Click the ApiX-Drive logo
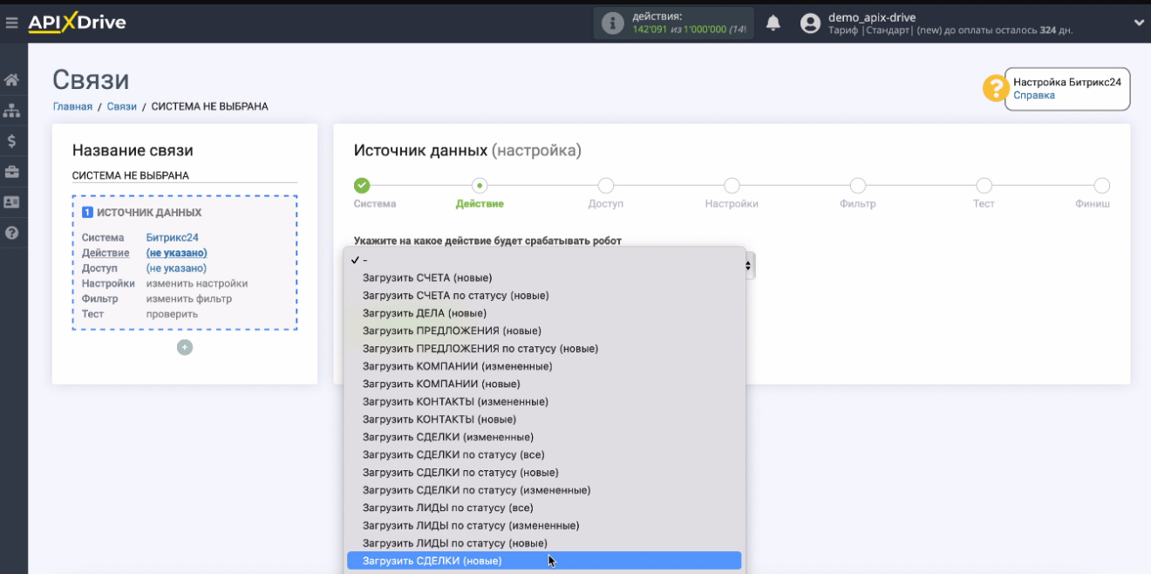The image size is (1151, 574). pyautogui.click(x=77, y=23)
